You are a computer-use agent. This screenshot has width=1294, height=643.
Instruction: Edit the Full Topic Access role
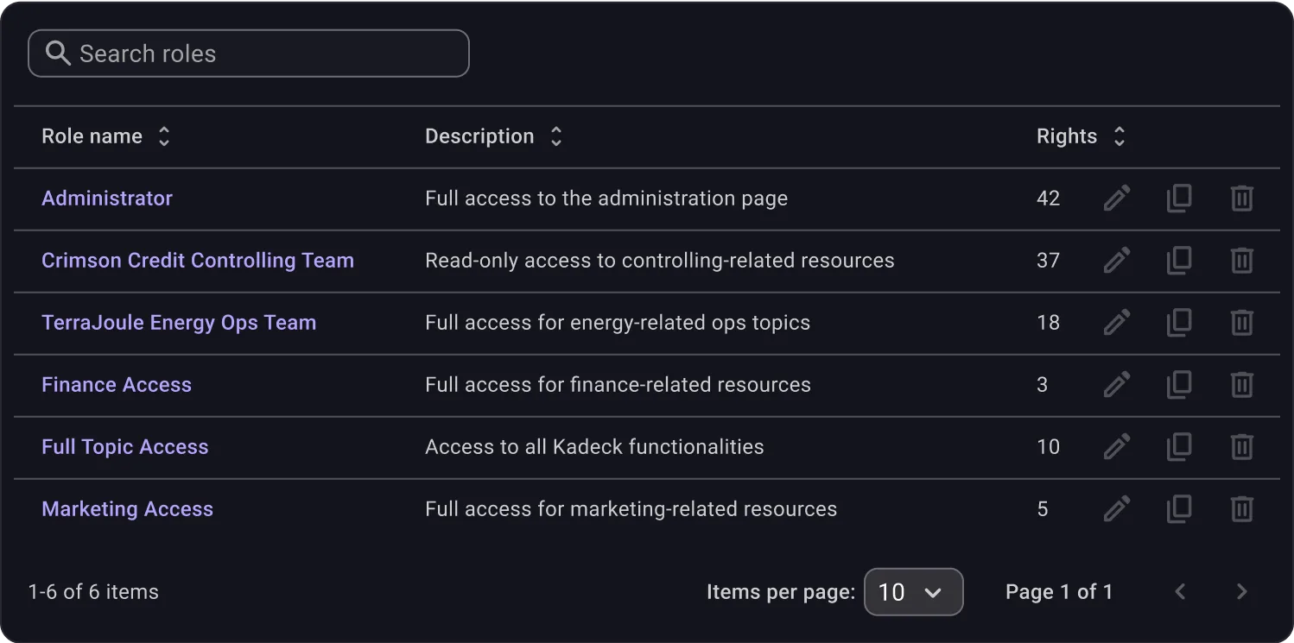click(1117, 447)
